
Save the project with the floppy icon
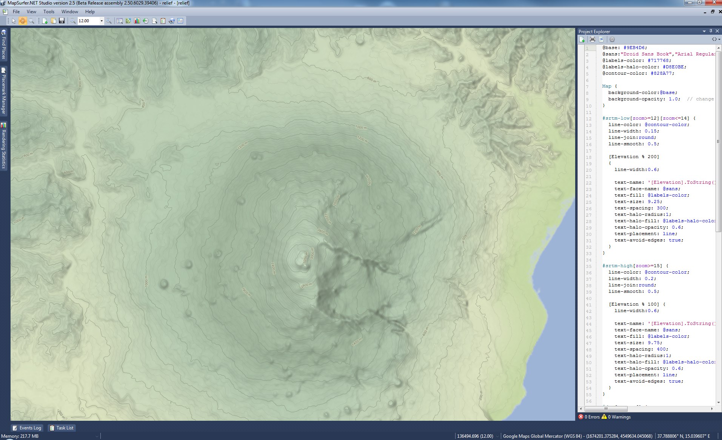(62, 21)
